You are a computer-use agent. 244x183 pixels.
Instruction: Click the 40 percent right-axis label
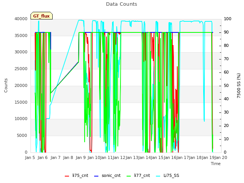pos(226,99)
